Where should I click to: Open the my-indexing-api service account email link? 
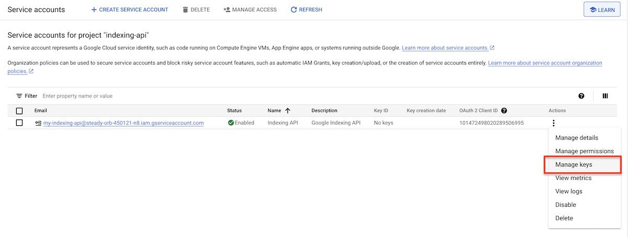(123, 123)
